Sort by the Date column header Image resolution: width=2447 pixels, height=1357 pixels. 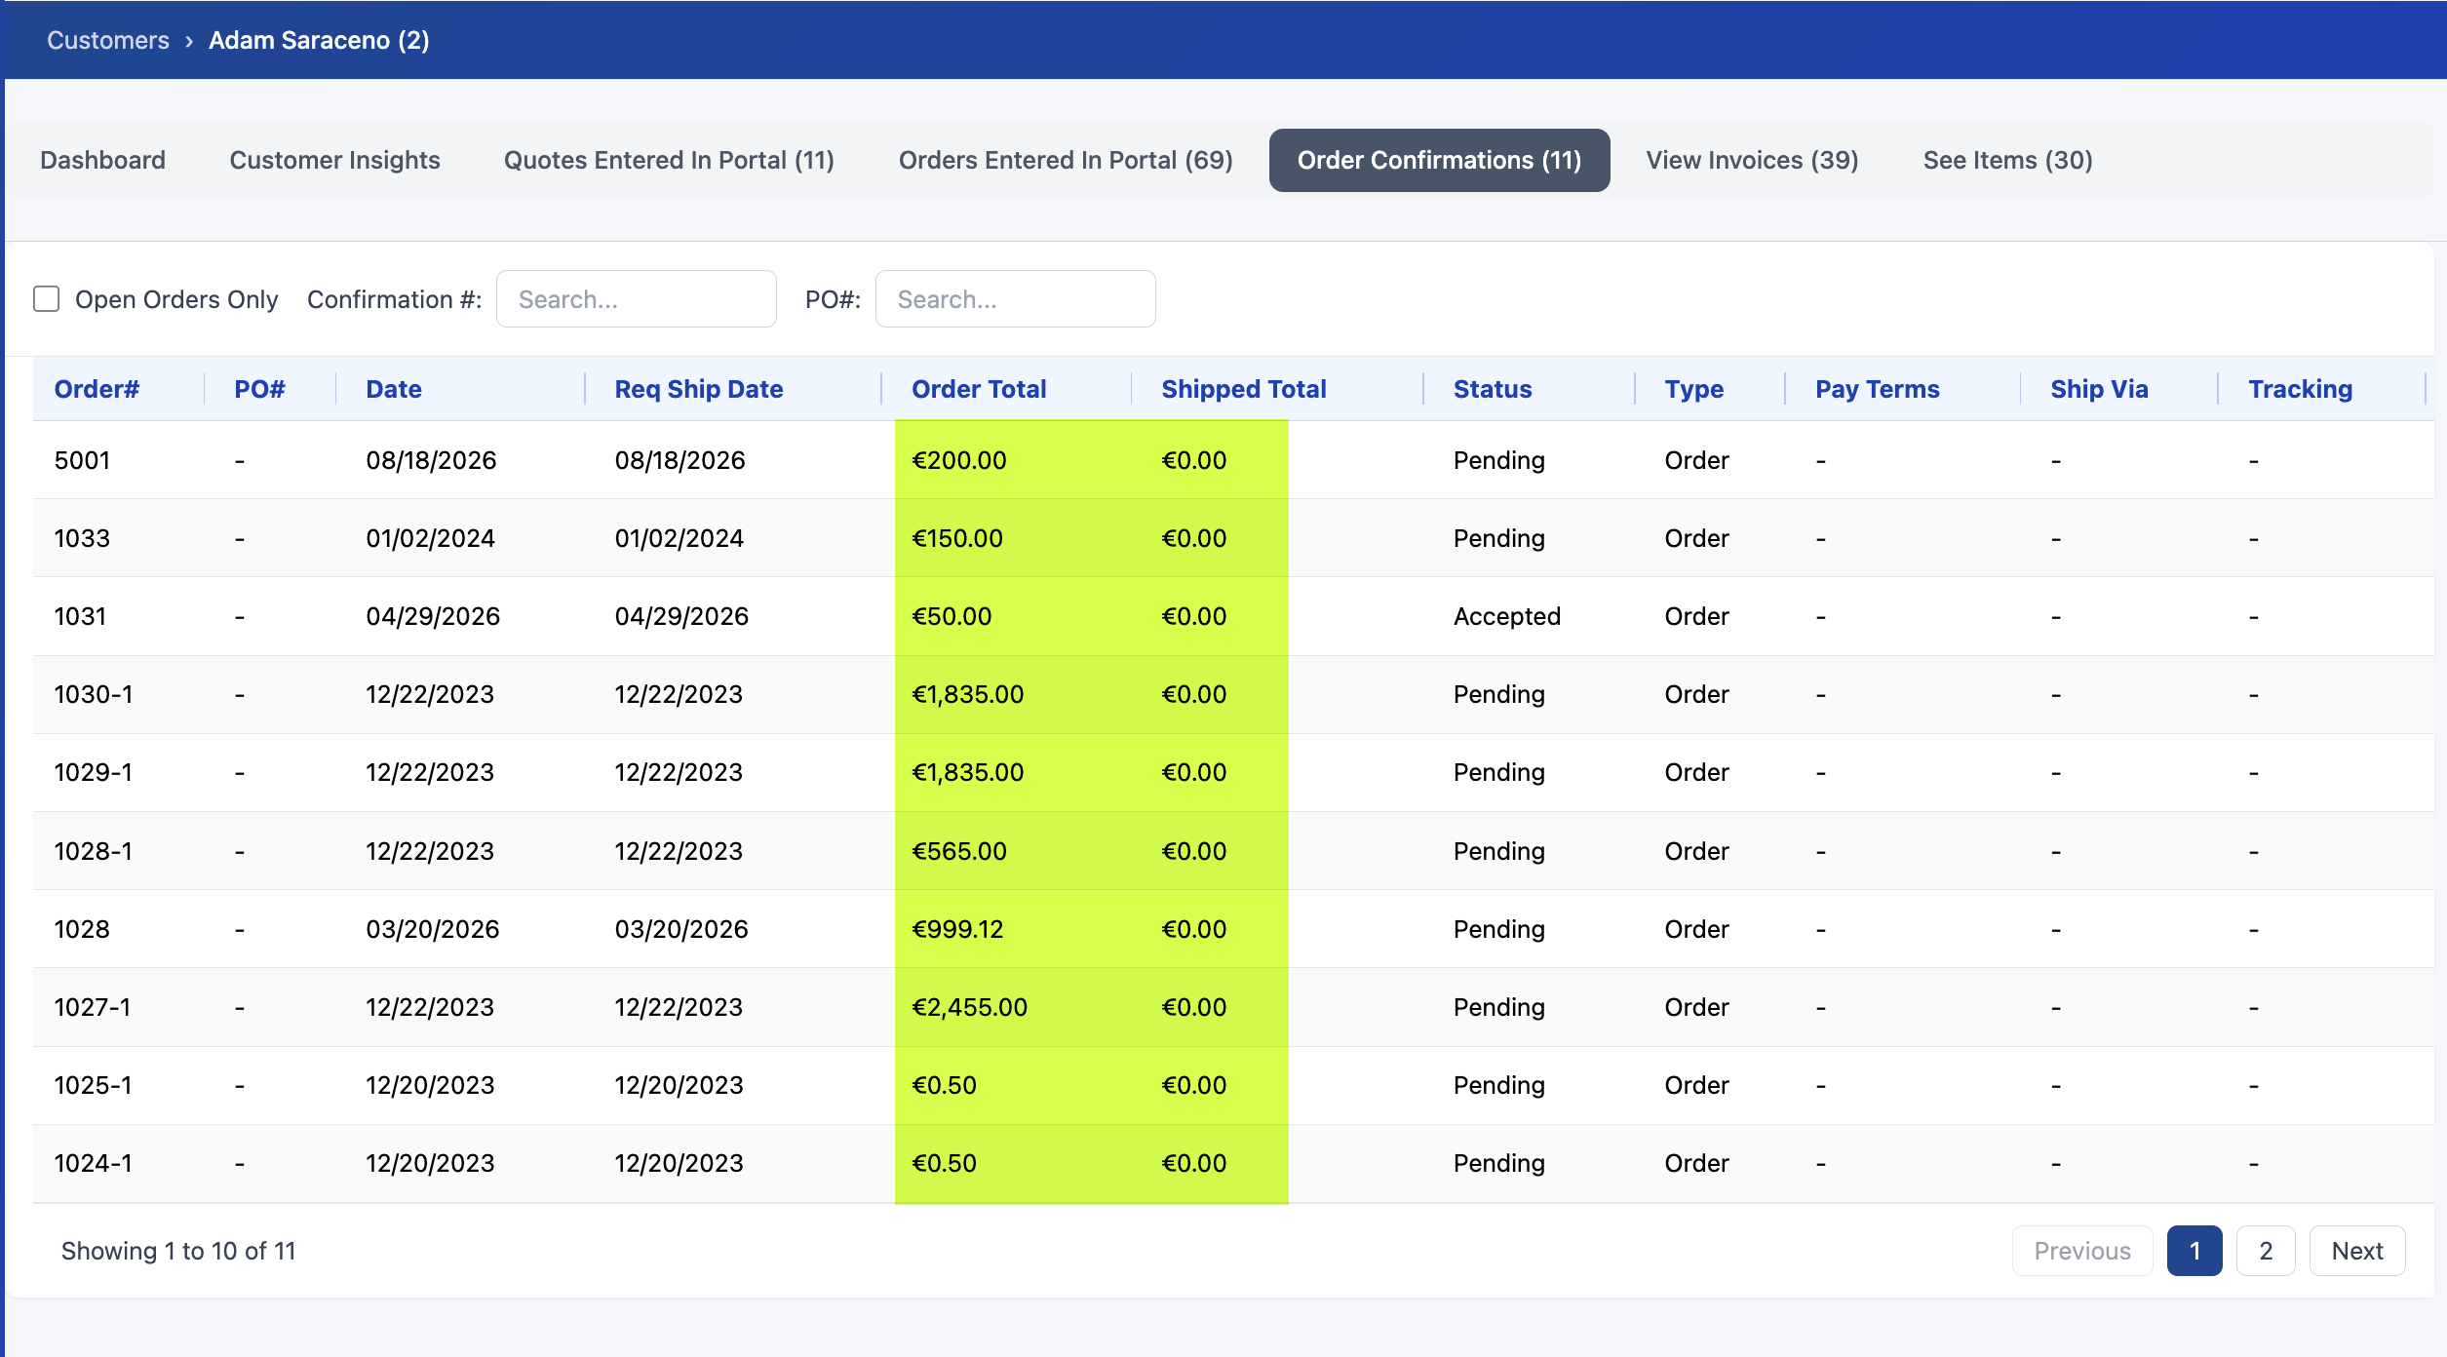pyautogui.click(x=394, y=389)
